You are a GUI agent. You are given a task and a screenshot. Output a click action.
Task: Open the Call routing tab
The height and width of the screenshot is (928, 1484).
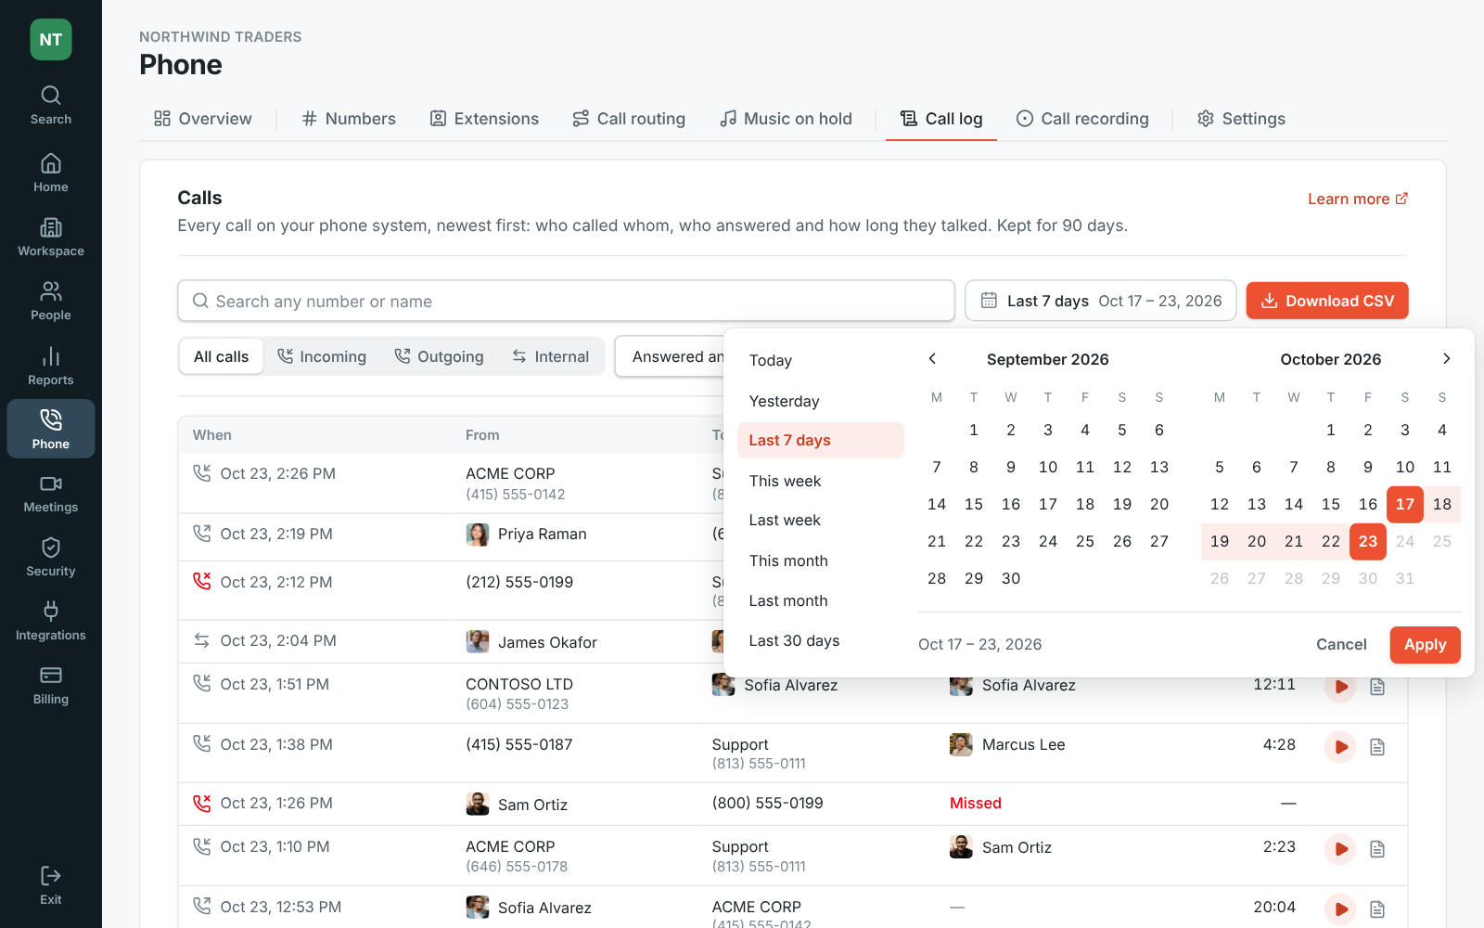629,119
